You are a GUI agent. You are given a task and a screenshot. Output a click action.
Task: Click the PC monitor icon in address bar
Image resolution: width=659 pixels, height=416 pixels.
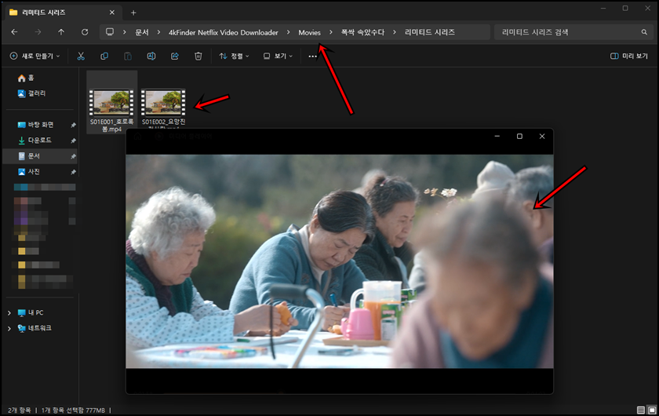tap(110, 32)
